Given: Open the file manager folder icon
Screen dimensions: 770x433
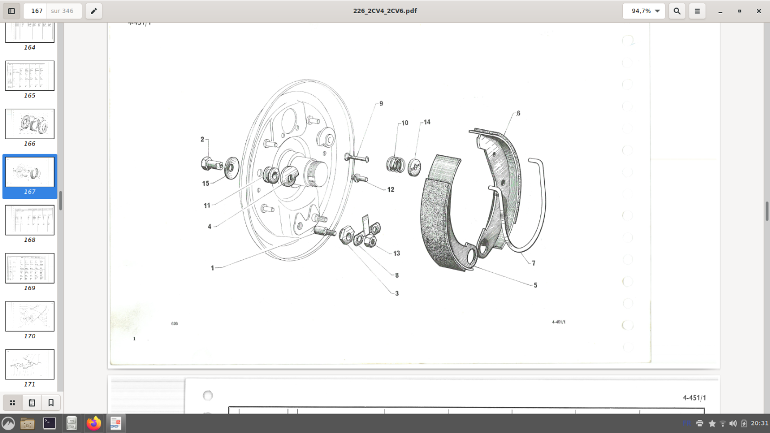Looking at the screenshot, I should tap(27, 423).
